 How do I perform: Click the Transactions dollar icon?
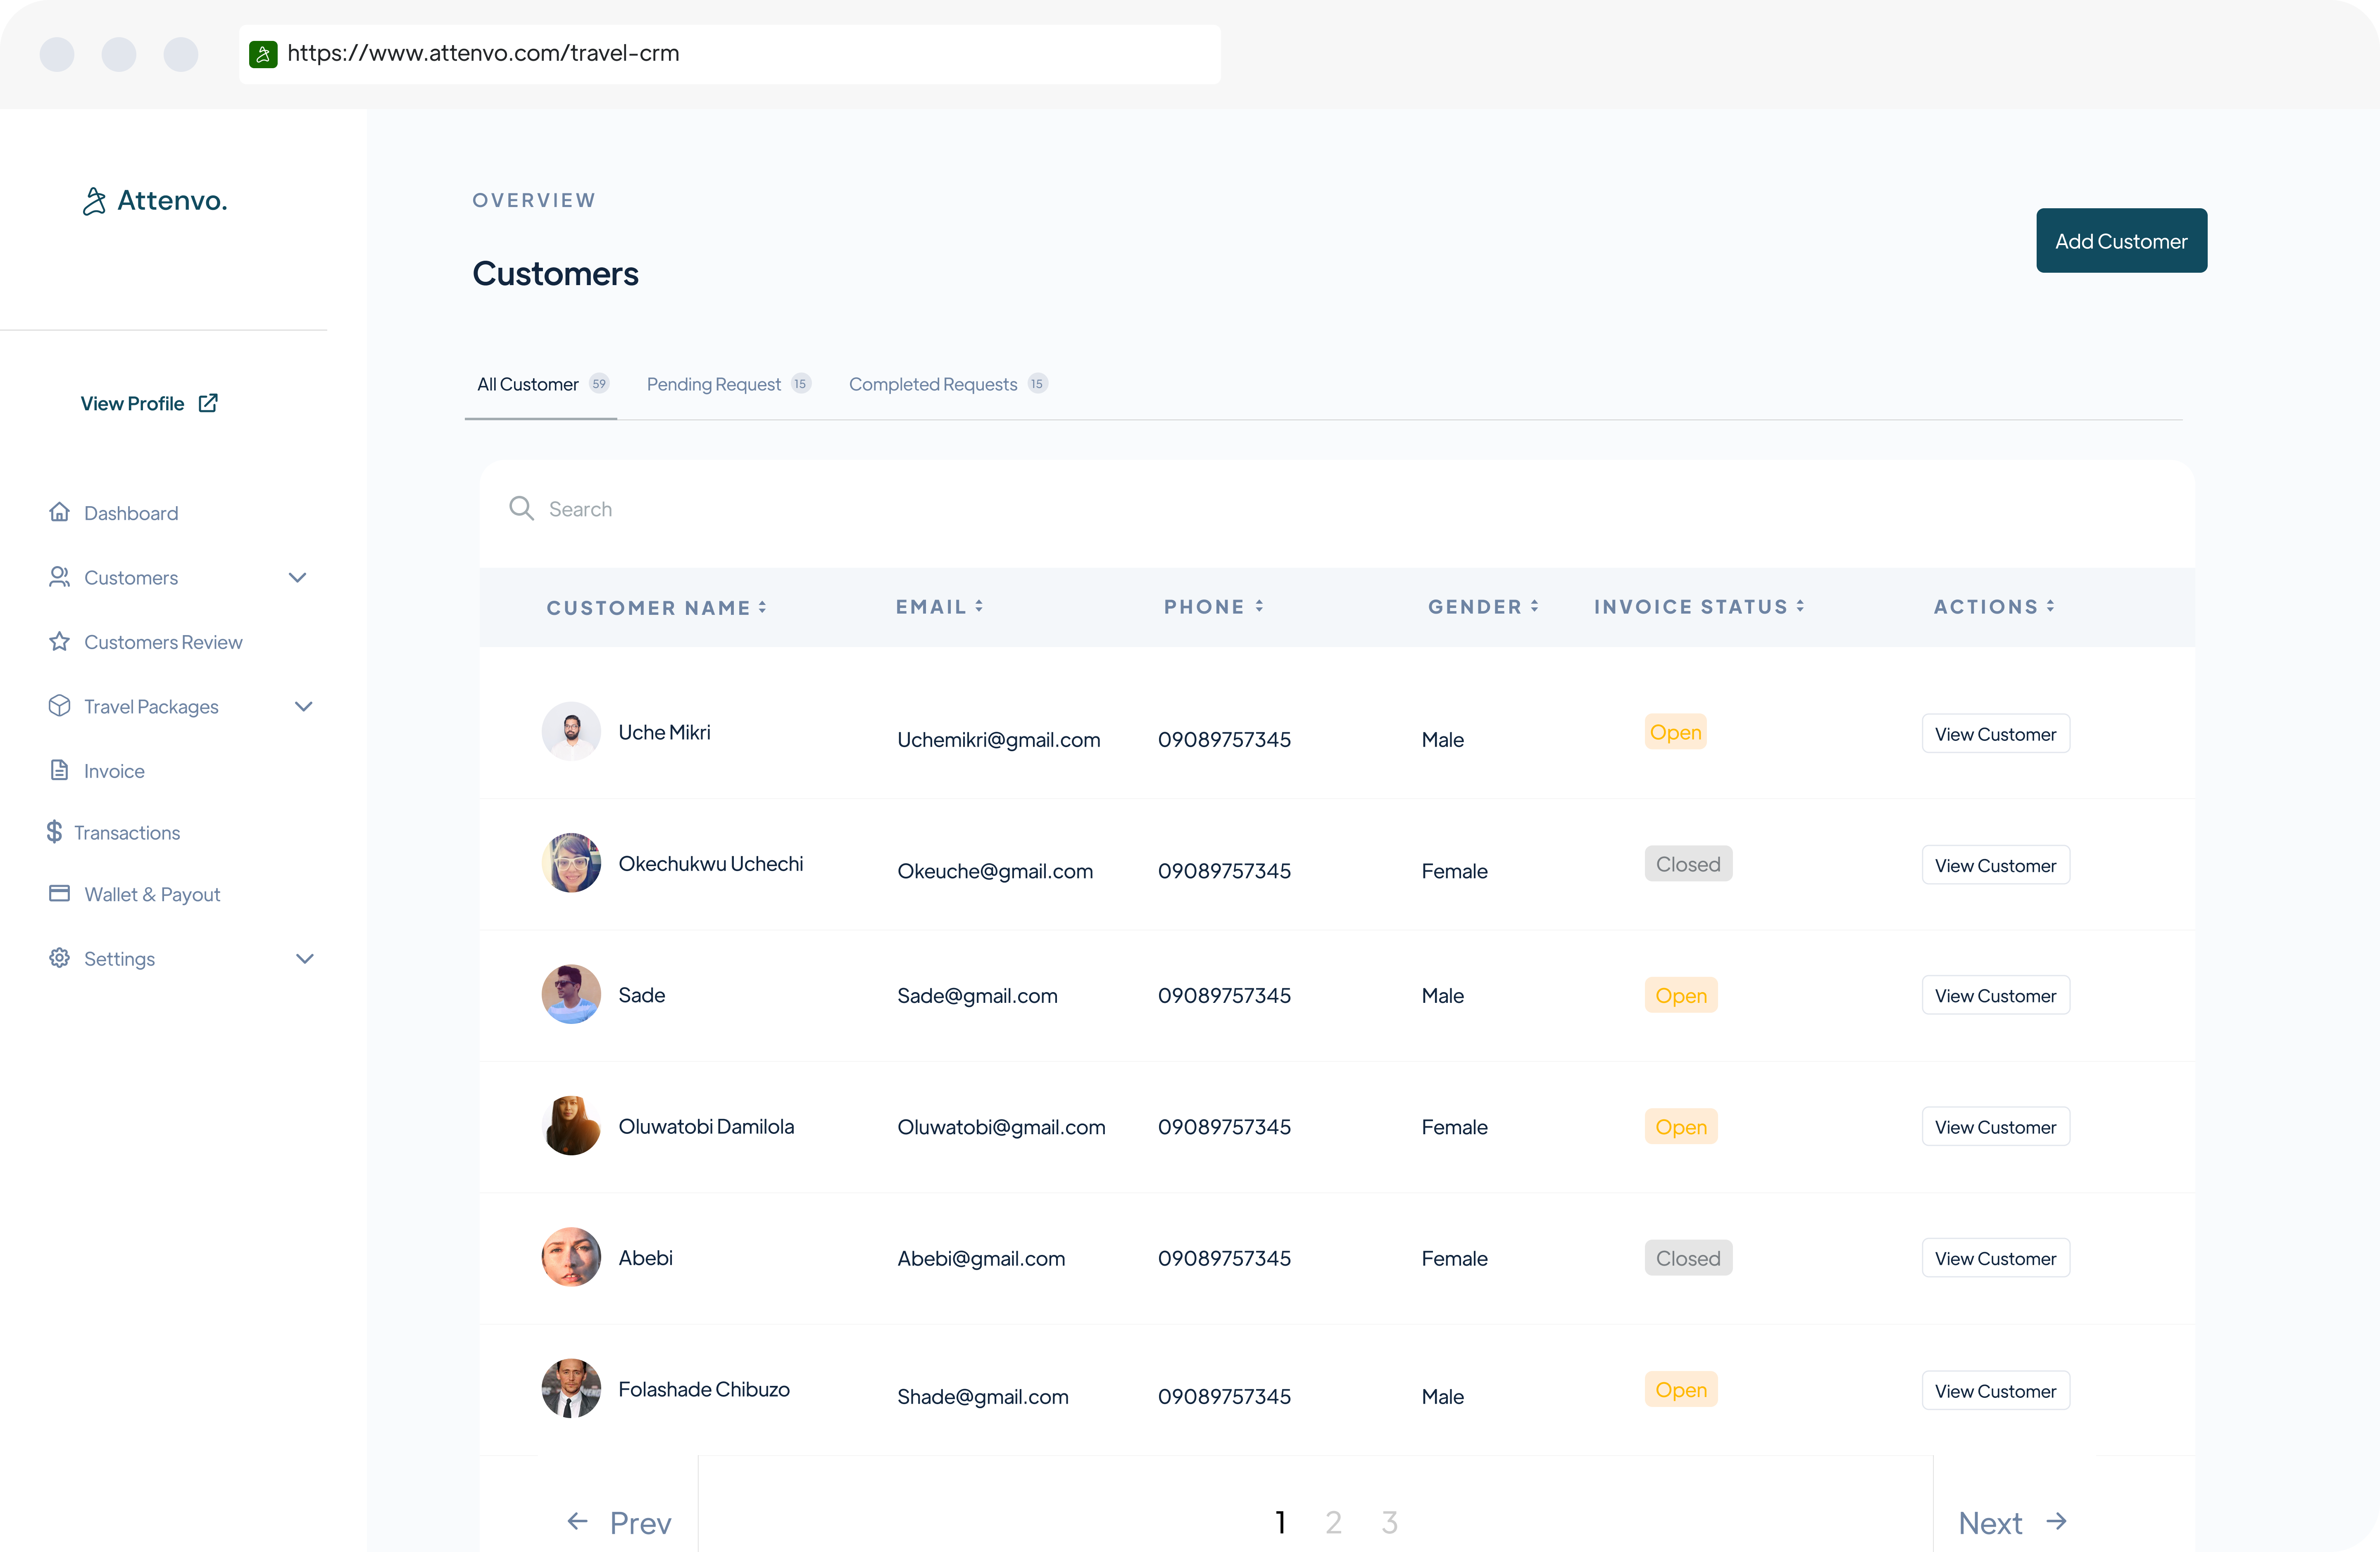pos(54,832)
